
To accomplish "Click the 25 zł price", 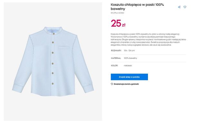I will click(x=118, y=23).
